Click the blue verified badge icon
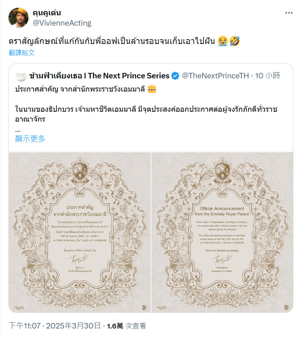This screenshot has width=300, height=338. 175,76
